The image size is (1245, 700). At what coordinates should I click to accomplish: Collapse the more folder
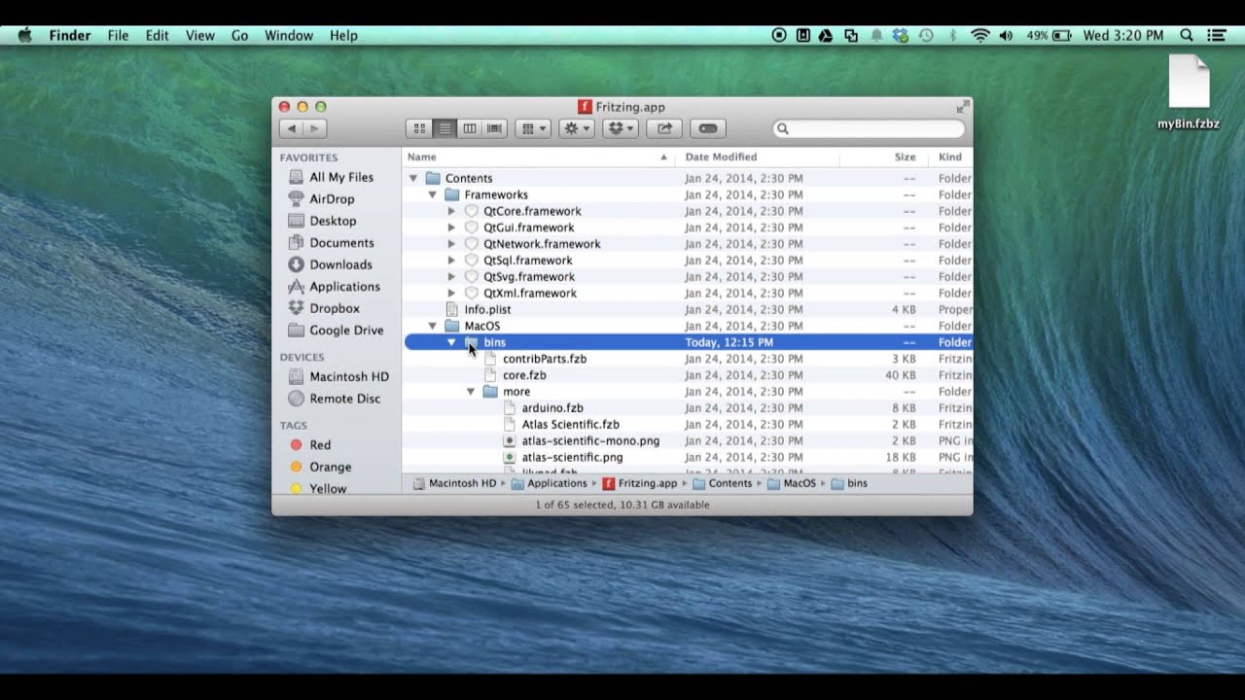pyautogui.click(x=471, y=392)
